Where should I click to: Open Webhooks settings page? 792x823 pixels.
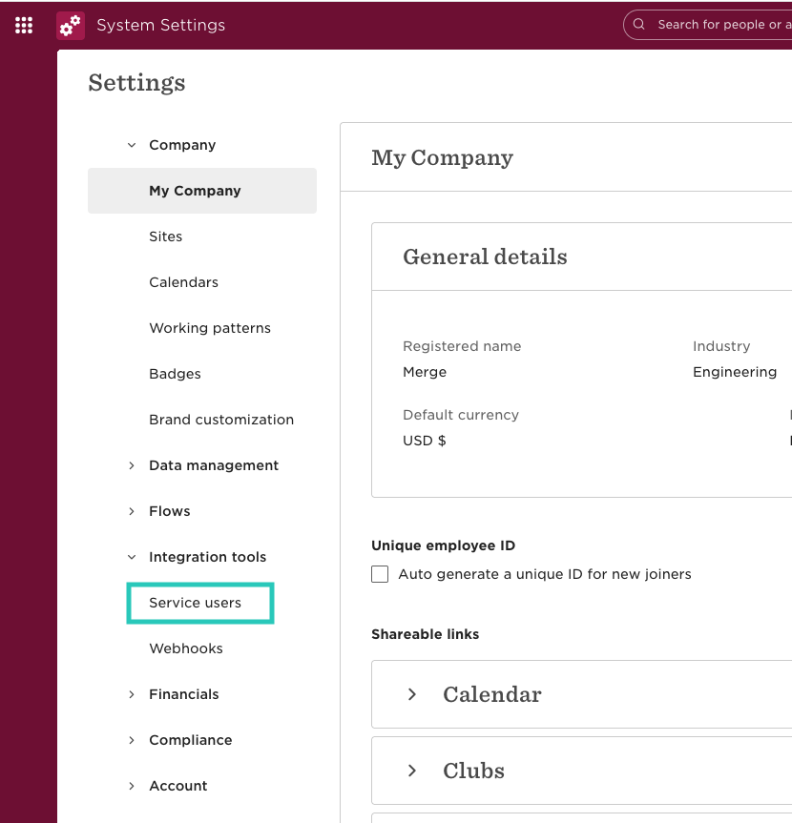[186, 648]
